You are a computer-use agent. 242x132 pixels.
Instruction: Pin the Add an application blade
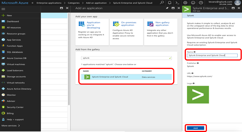(x=167, y=8)
